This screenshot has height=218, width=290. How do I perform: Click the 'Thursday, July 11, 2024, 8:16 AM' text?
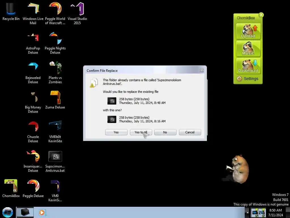tap(142, 121)
